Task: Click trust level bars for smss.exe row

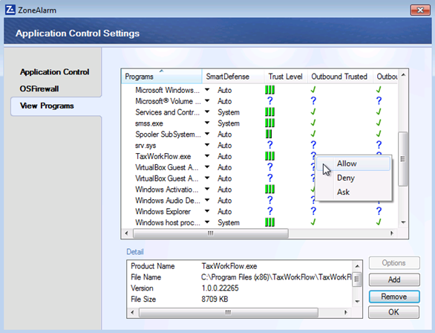Action: click(x=269, y=123)
